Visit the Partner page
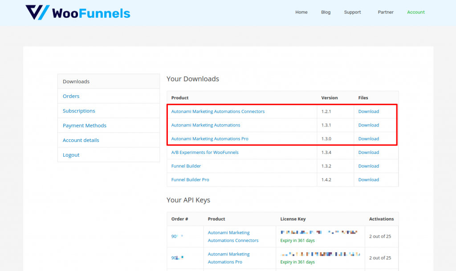The height and width of the screenshot is (271, 456). (x=386, y=12)
